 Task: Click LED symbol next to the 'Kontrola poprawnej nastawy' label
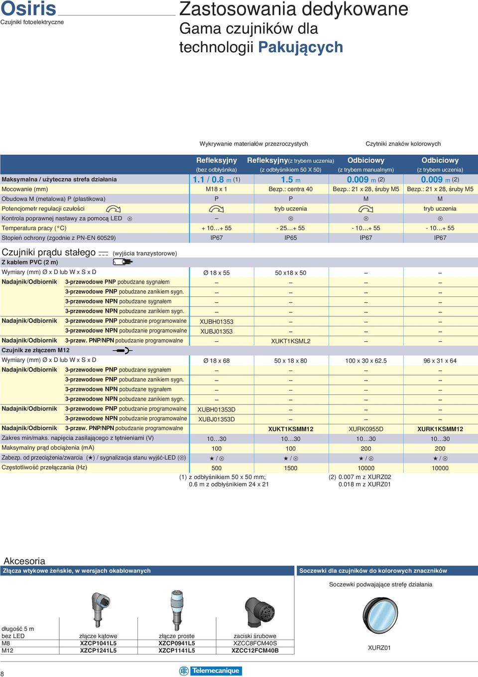[x=129, y=218]
